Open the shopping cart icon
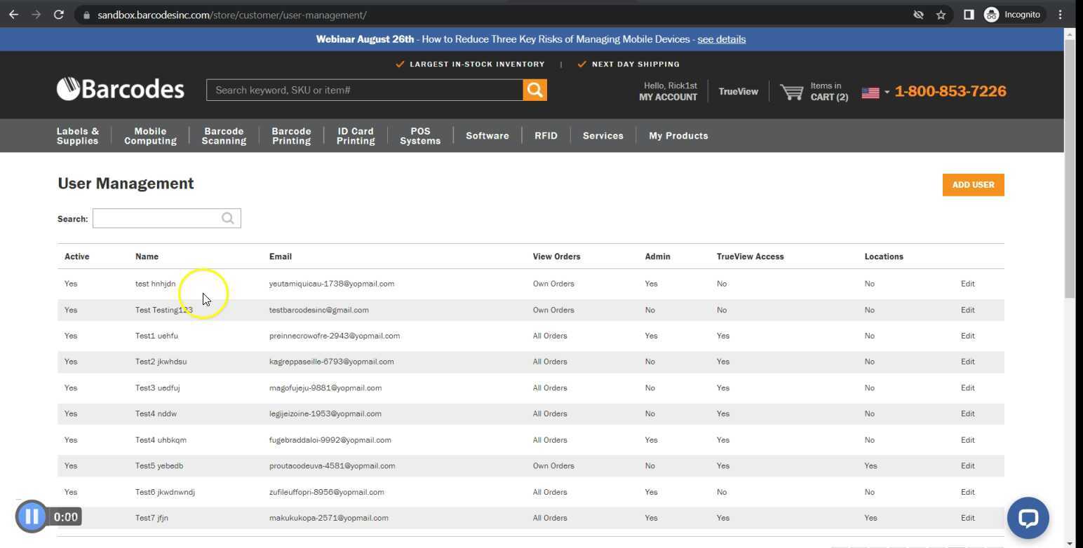Viewport: 1083px width, 548px height. tap(792, 92)
